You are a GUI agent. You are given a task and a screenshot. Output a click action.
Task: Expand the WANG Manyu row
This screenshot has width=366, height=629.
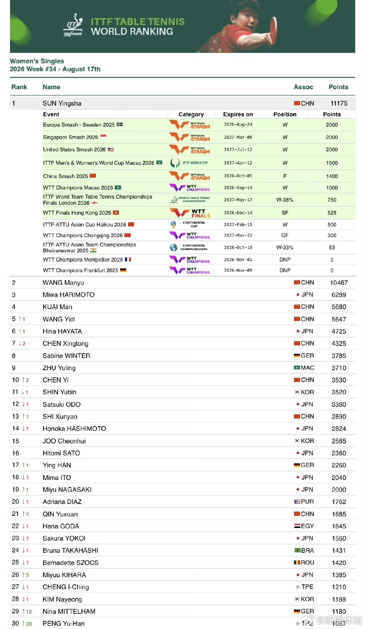click(183, 282)
